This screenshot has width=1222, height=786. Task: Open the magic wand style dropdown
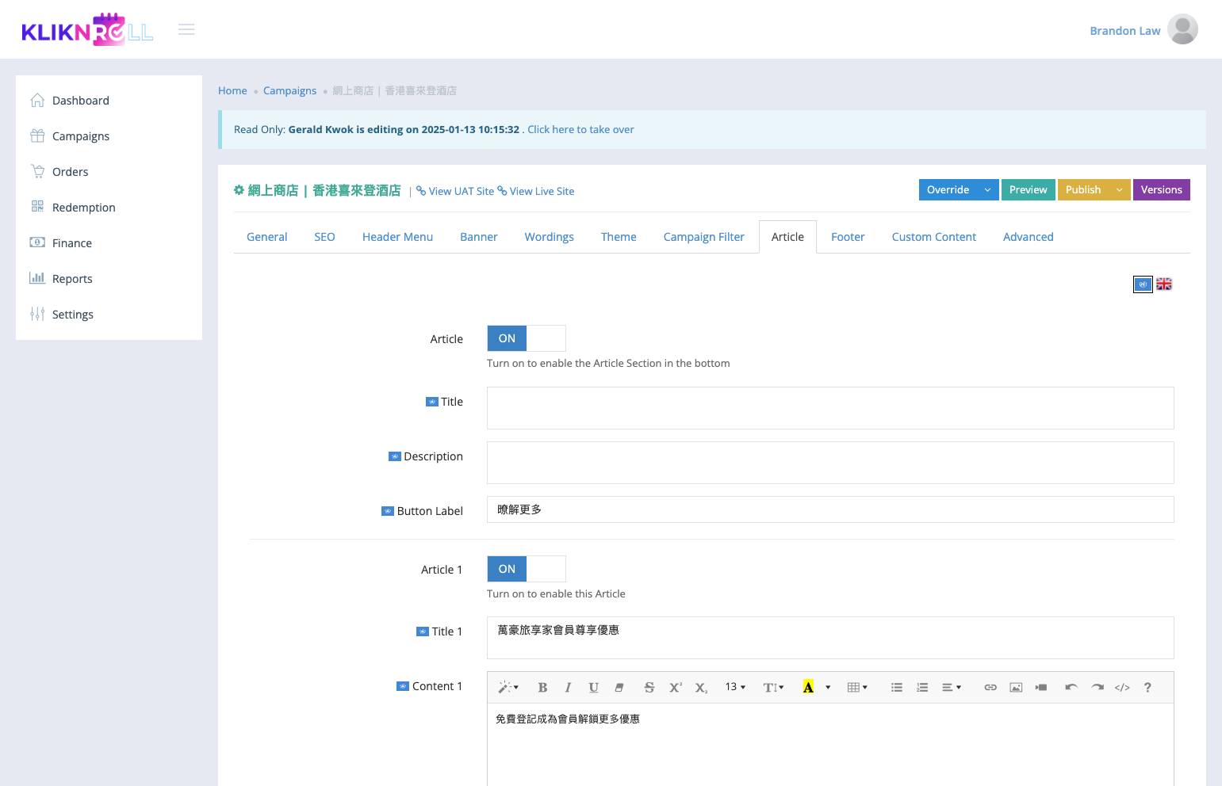[x=508, y=688]
